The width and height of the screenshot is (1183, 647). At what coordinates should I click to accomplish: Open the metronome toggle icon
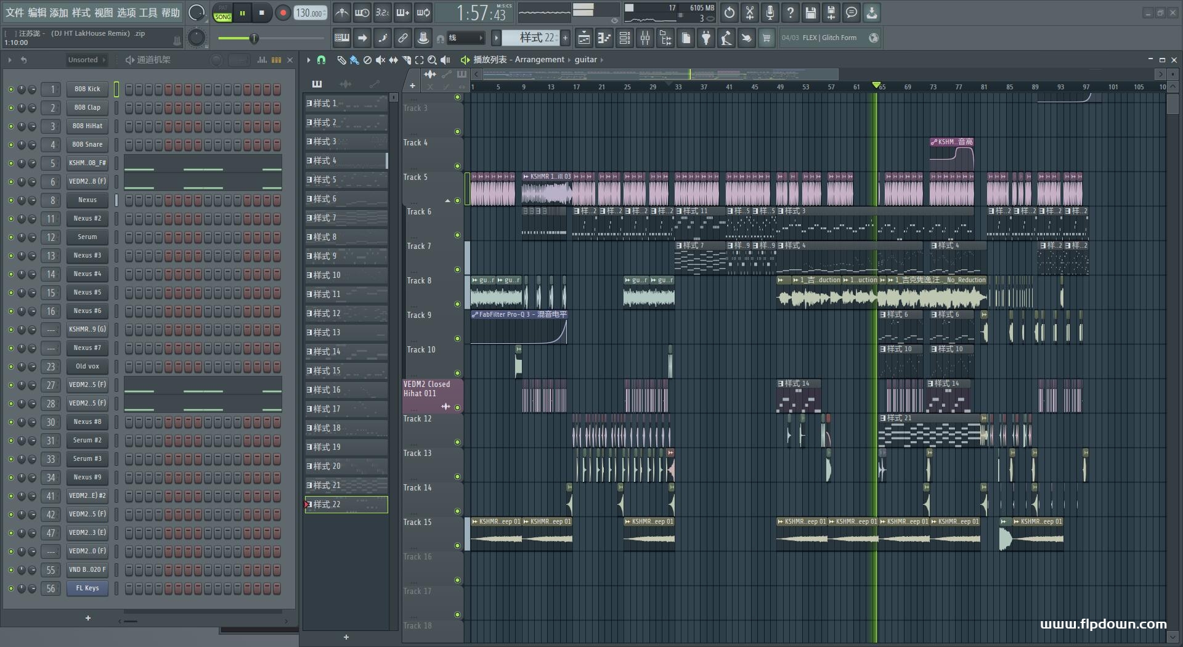click(x=342, y=12)
